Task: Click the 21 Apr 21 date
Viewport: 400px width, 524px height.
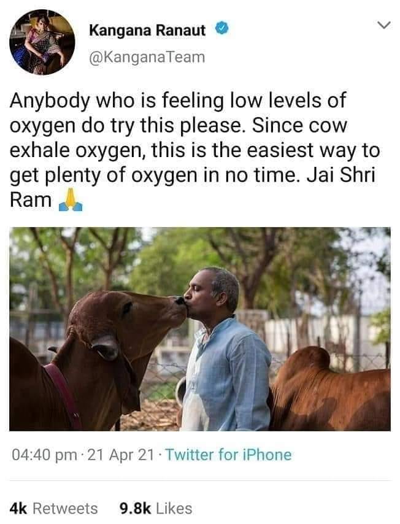Action: 121,455
